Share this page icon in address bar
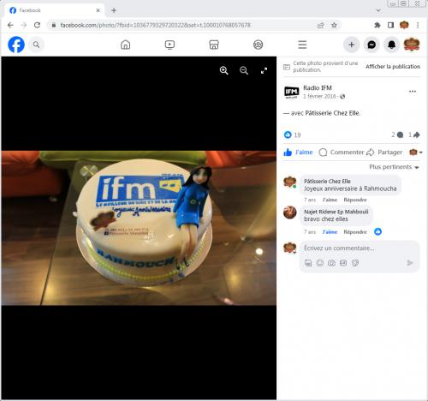Screen dimensions: 428x401 321,25
